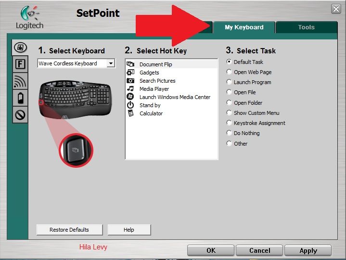Select Keystroke Assignment option

click(x=229, y=123)
